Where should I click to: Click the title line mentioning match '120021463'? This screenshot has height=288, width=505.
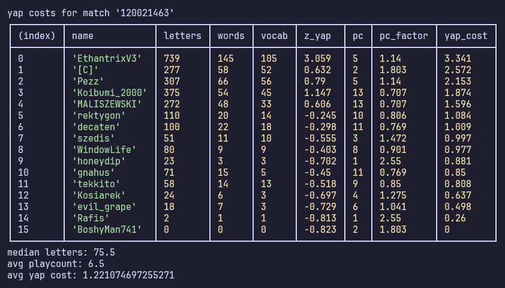pyautogui.click(x=91, y=13)
